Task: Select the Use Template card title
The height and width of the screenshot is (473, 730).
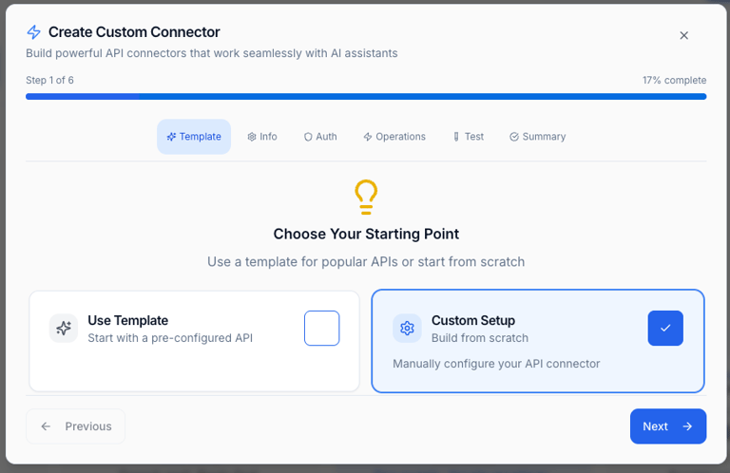Action: (128, 320)
